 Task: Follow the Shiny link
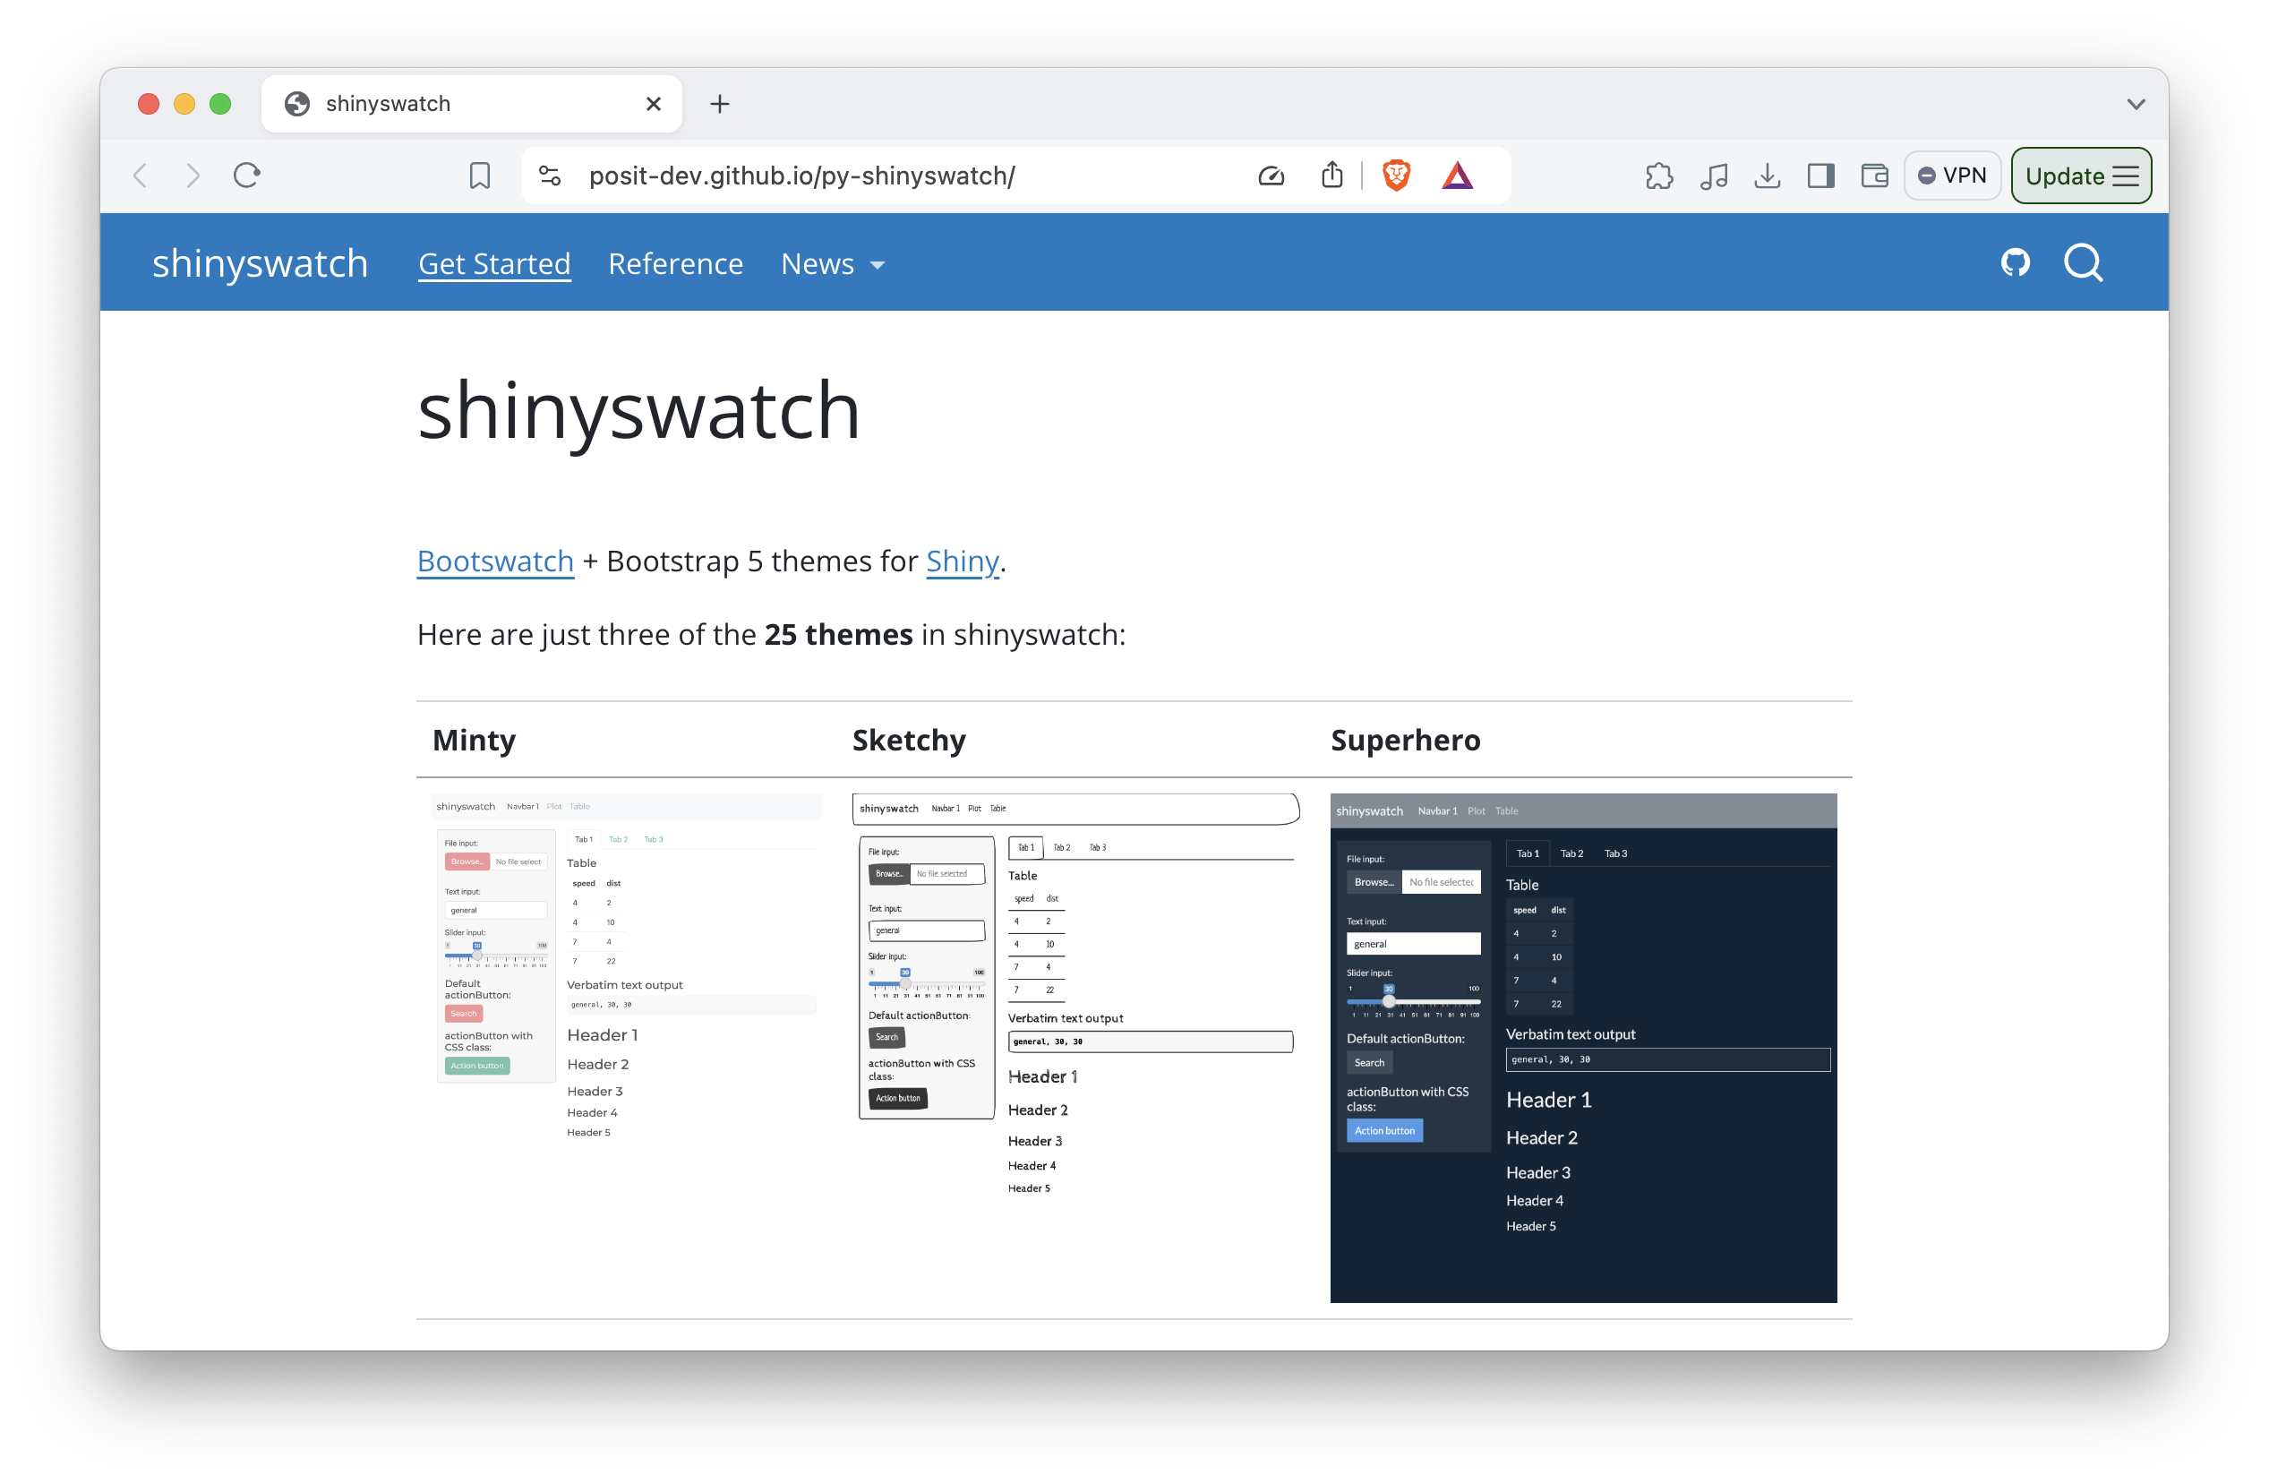962,561
